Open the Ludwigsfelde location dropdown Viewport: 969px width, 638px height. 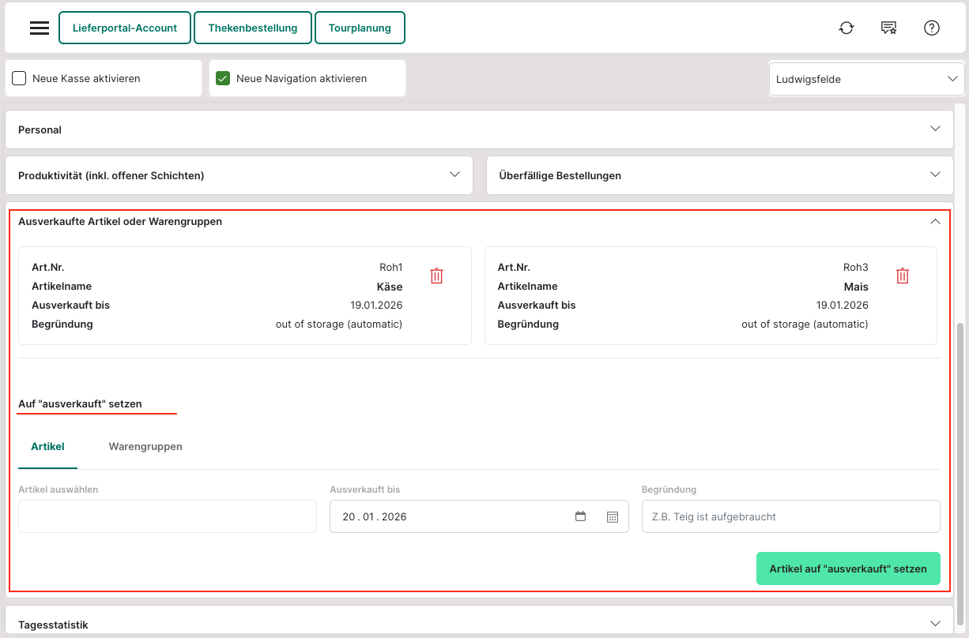point(866,79)
